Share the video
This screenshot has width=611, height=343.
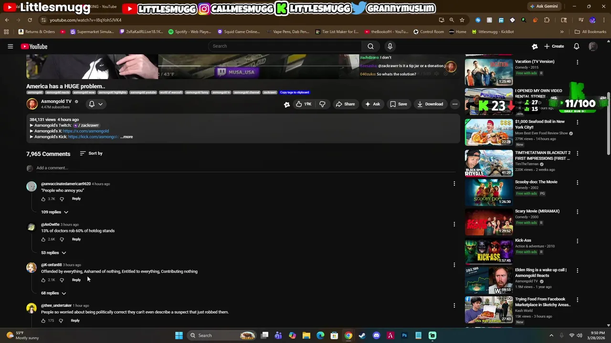point(345,104)
